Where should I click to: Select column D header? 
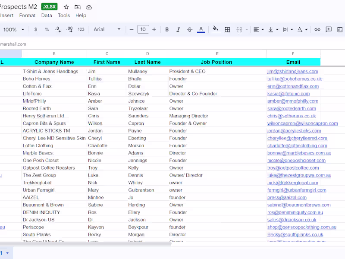[x=147, y=54]
